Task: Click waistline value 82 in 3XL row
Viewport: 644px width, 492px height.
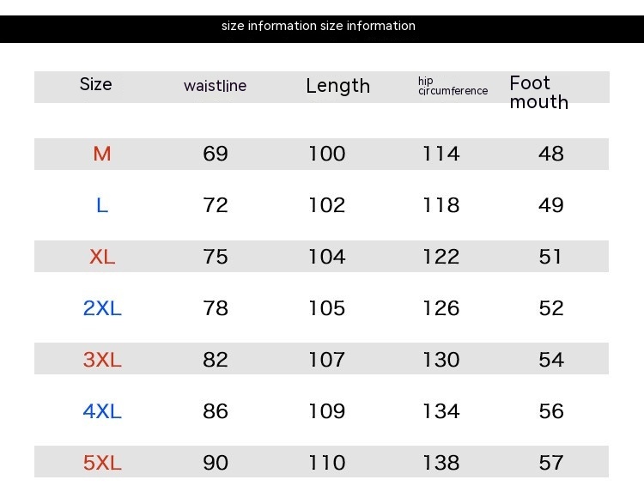Action: coord(216,360)
